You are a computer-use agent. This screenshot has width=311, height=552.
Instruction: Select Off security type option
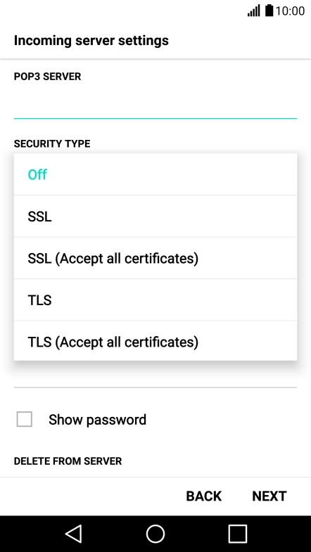click(x=155, y=174)
